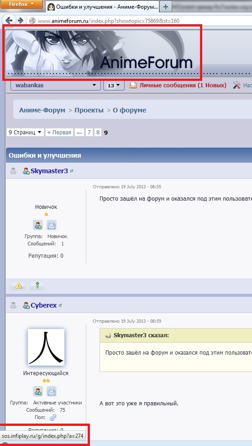Open the 13 notifications dropdown
252x446 pixels.
click(114, 85)
